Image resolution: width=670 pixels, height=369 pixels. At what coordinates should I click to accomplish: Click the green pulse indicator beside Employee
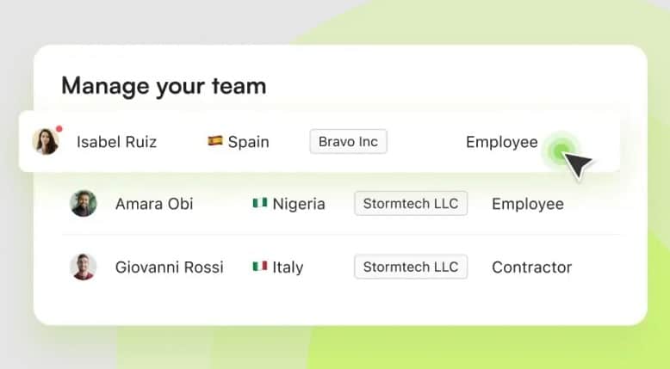561,152
